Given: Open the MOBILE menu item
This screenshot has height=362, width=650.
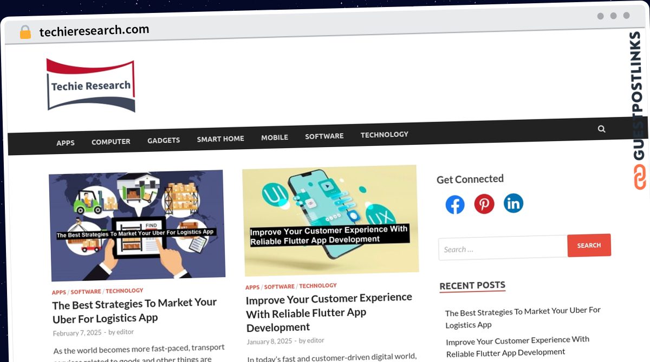Looking at the screenshot, I should click(275, 137).
